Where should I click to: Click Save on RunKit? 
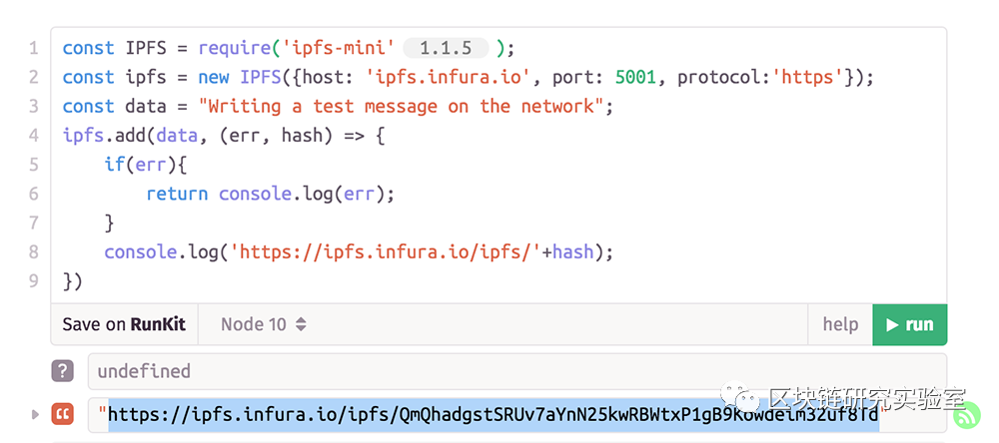point(124,324)
